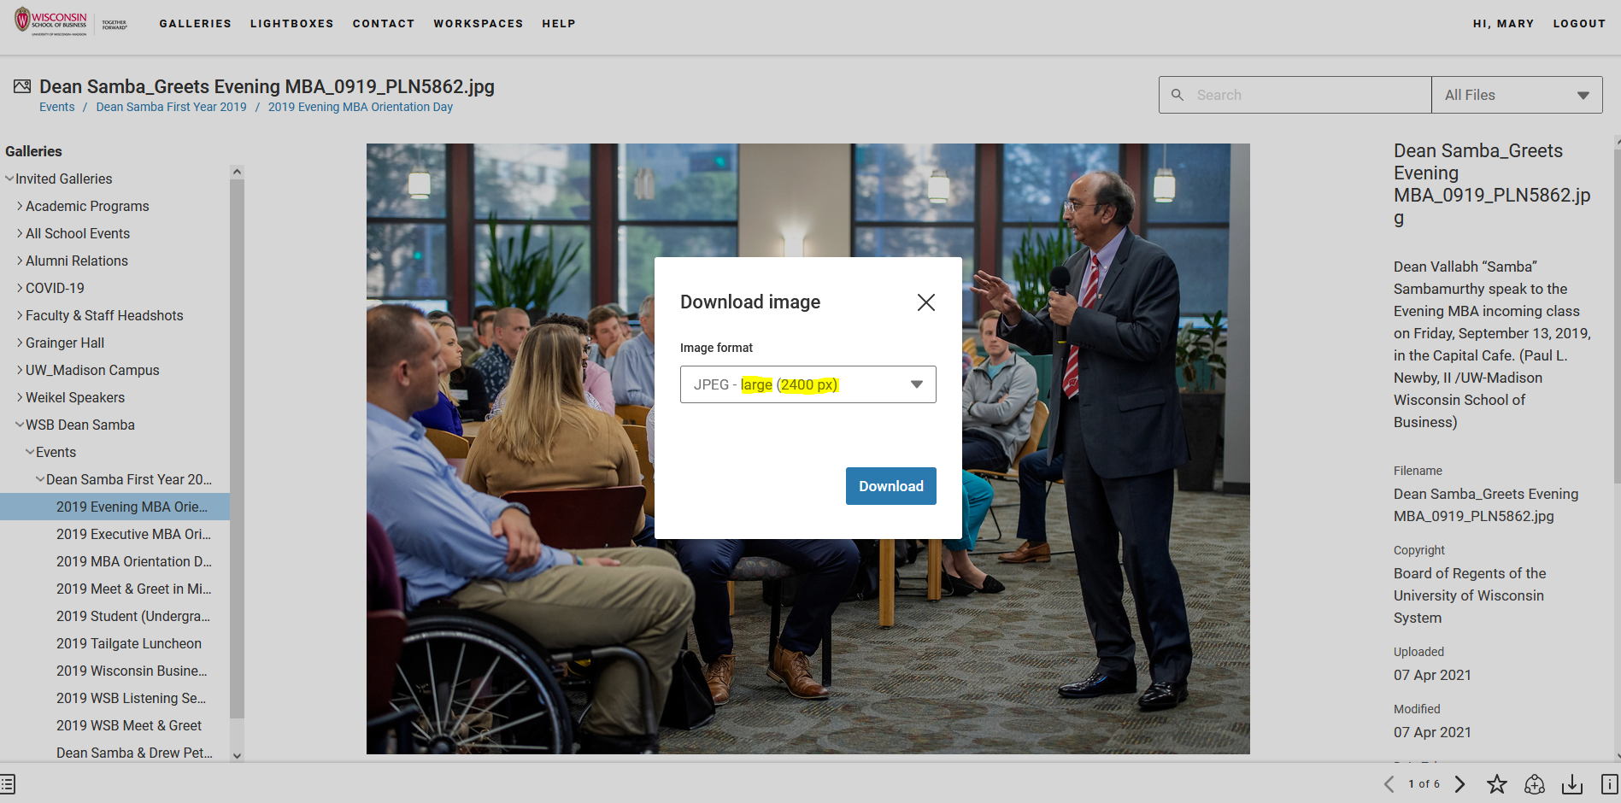Click into the Search field
Image resolution: width=1621 pixels, height=803 pixels.
click(1307, 95)
